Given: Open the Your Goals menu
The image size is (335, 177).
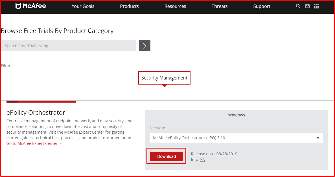Looking at the screenshot, I should coord(83,6).
